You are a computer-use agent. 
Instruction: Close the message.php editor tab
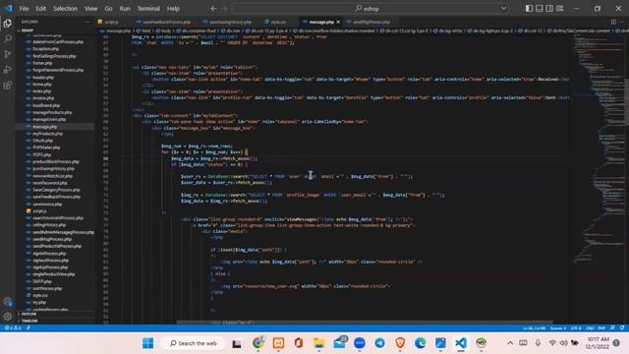[338, 22]
